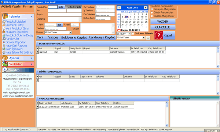
Task: Click the Listeden Getir button
Action: (74, 7)
